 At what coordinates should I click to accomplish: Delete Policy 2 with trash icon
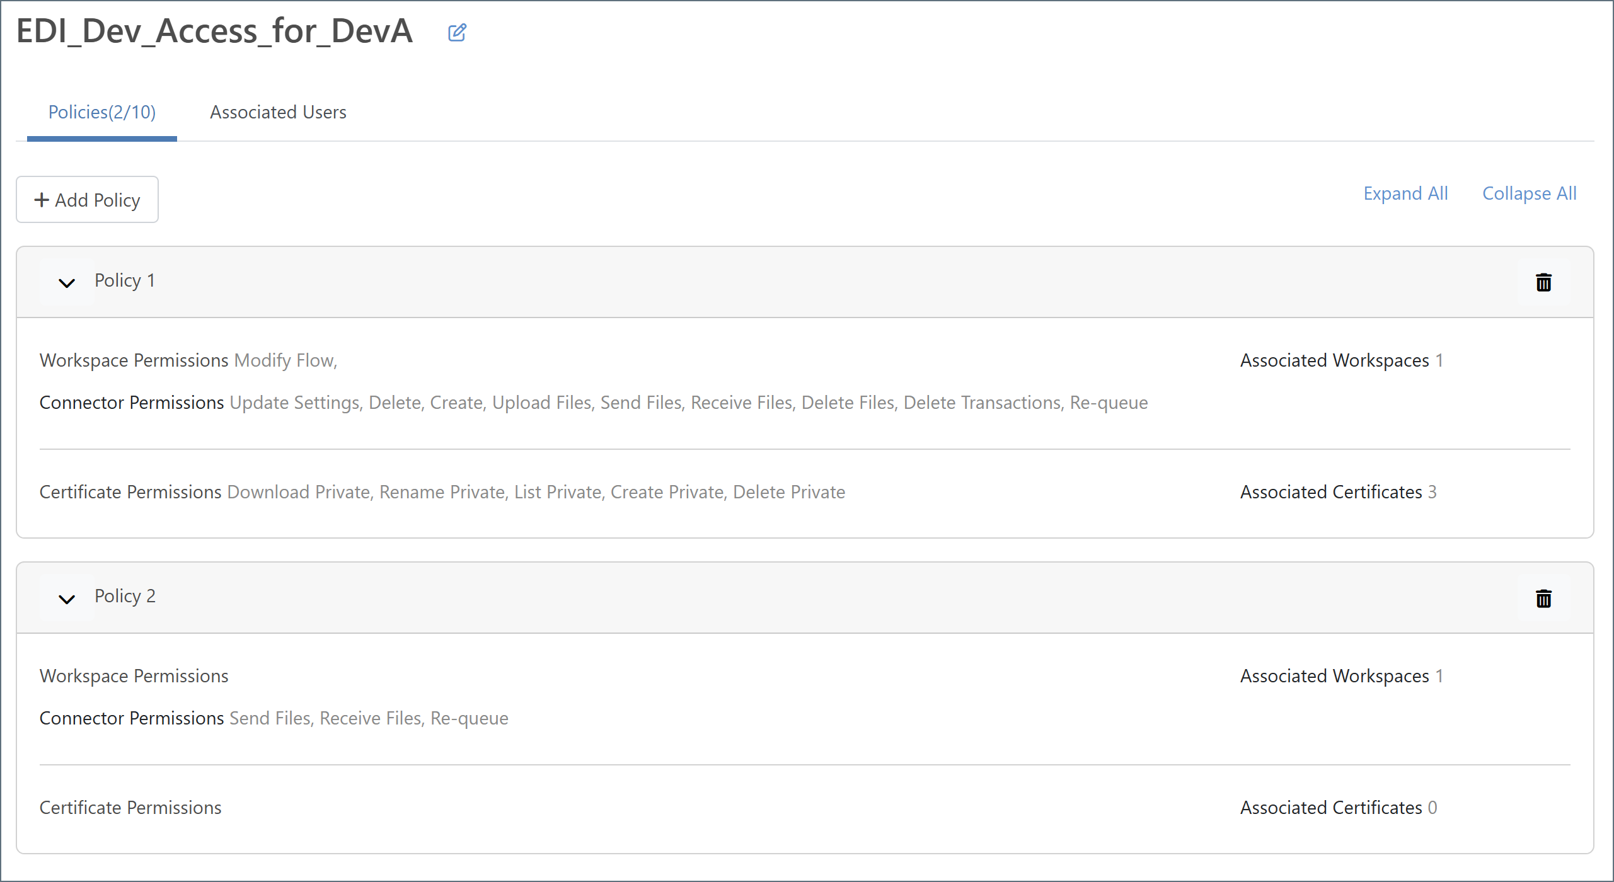1543,598
